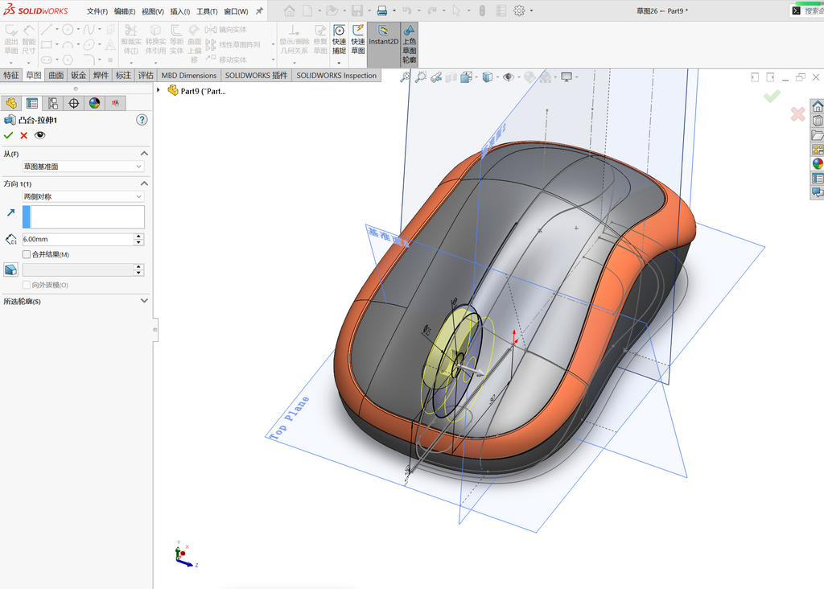Image resolution: width=824 pixels, height=589 pixels.
Task: Accept the feature with viewport green checkmark
Action: (772, 96)
